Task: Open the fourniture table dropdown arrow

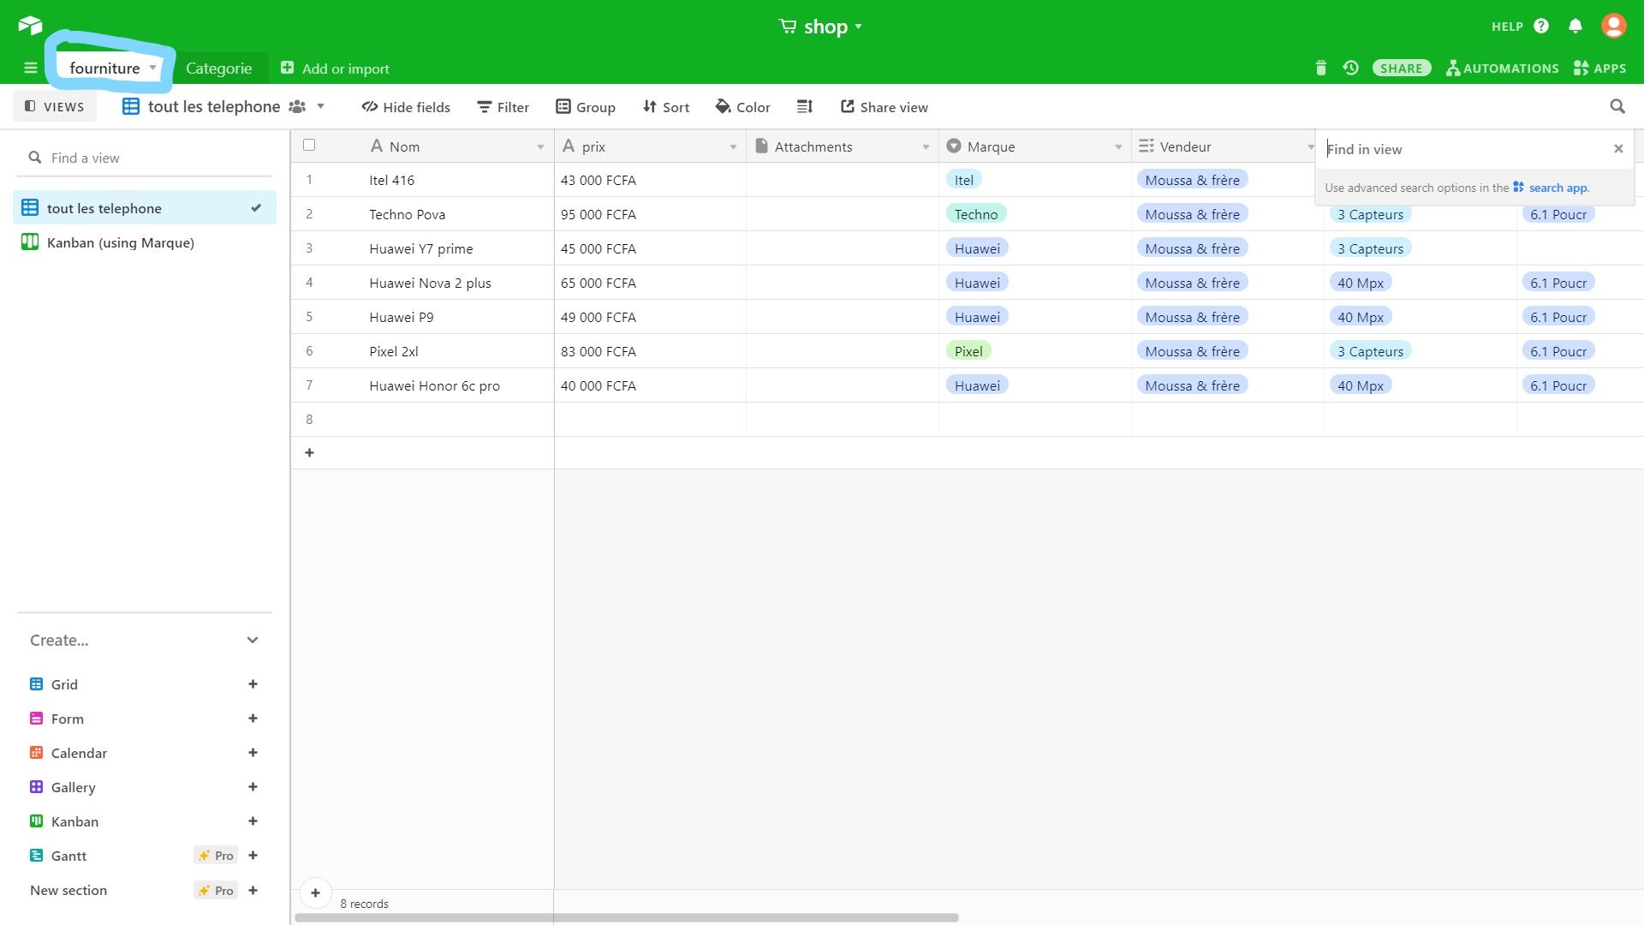Action: (152, 68)
